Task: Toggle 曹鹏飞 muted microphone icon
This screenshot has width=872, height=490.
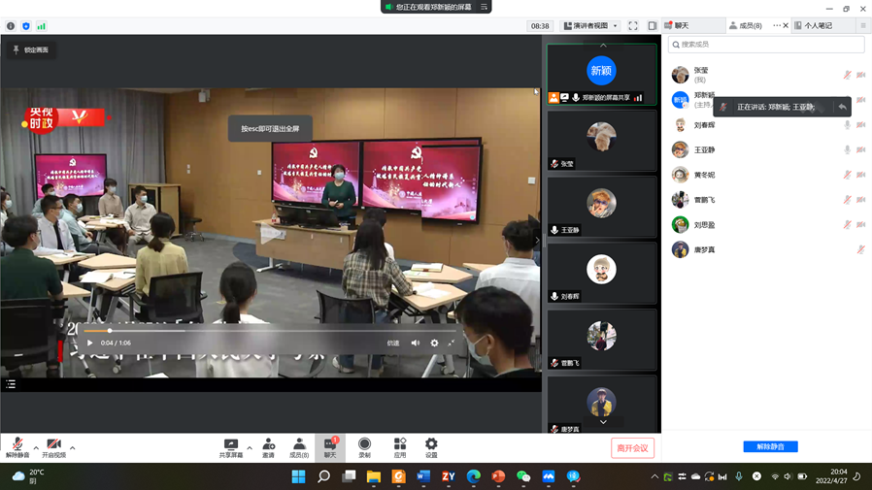Action: 847,200
